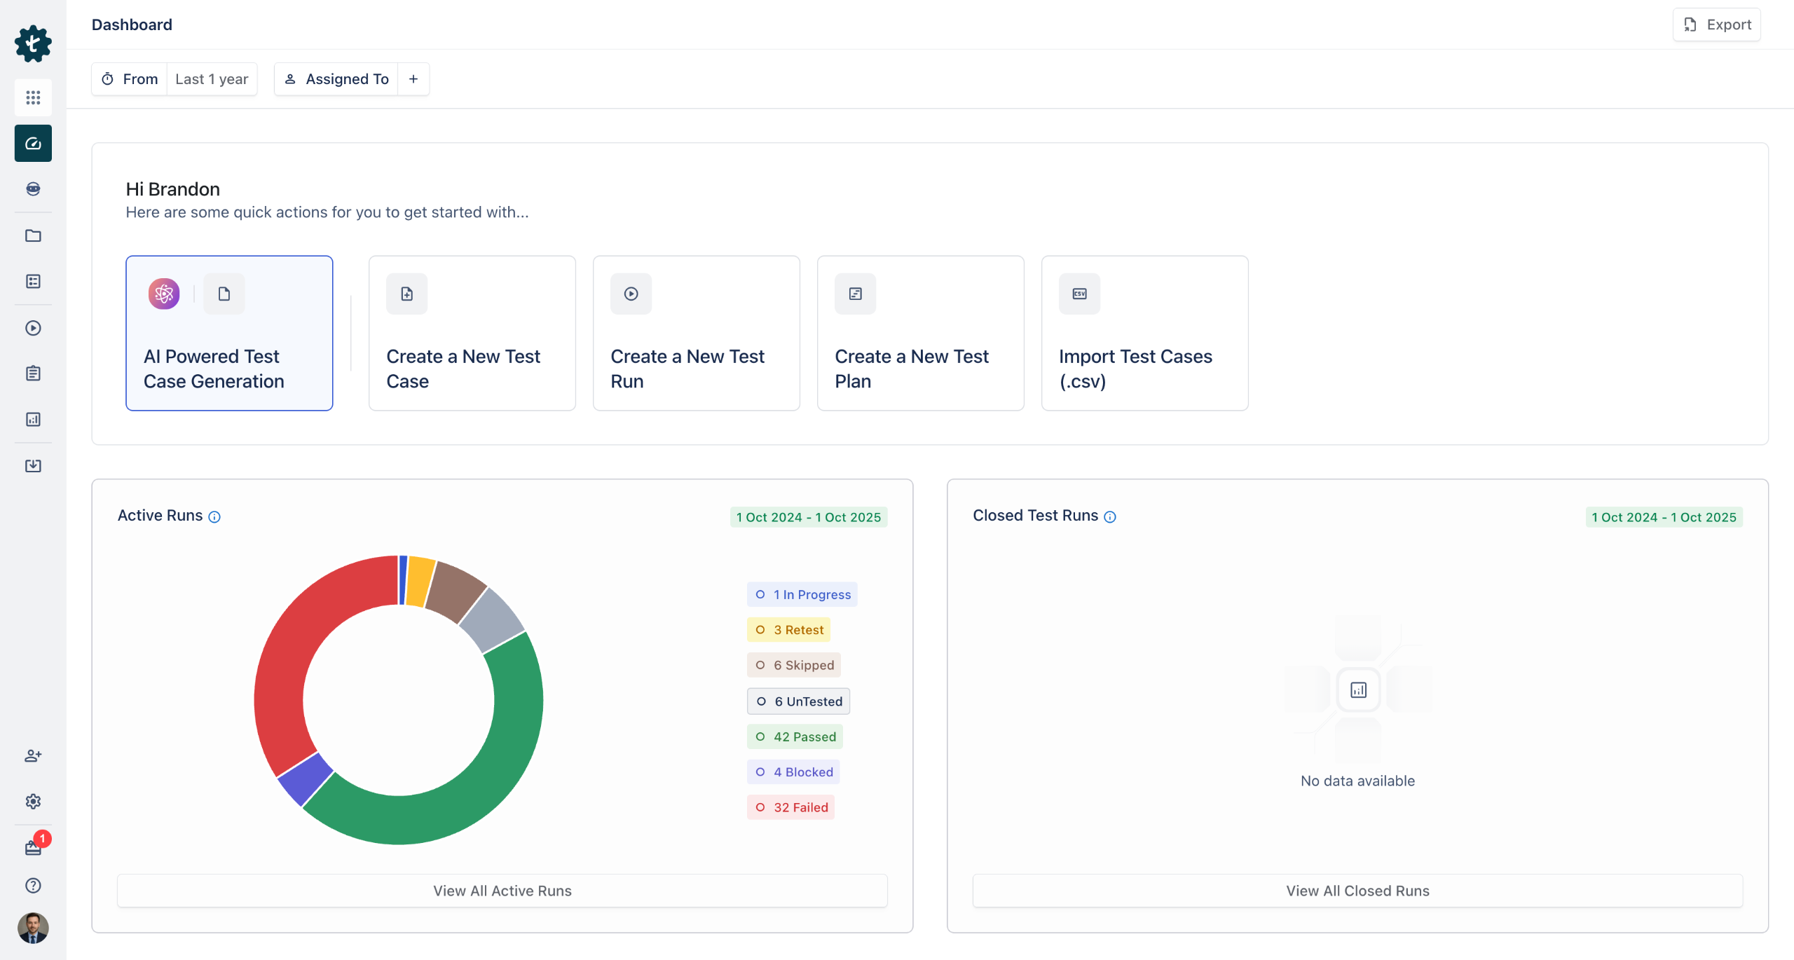Open the clipboard test plans sidebar icon
Screen dimensions: 1794x960
pyautogui.click(x=33, y=373)
